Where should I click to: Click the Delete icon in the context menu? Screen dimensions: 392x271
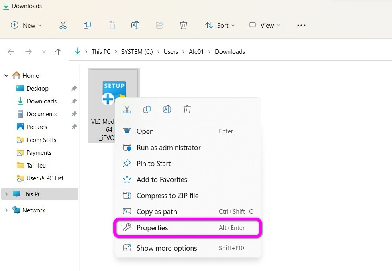pos(187,109)
